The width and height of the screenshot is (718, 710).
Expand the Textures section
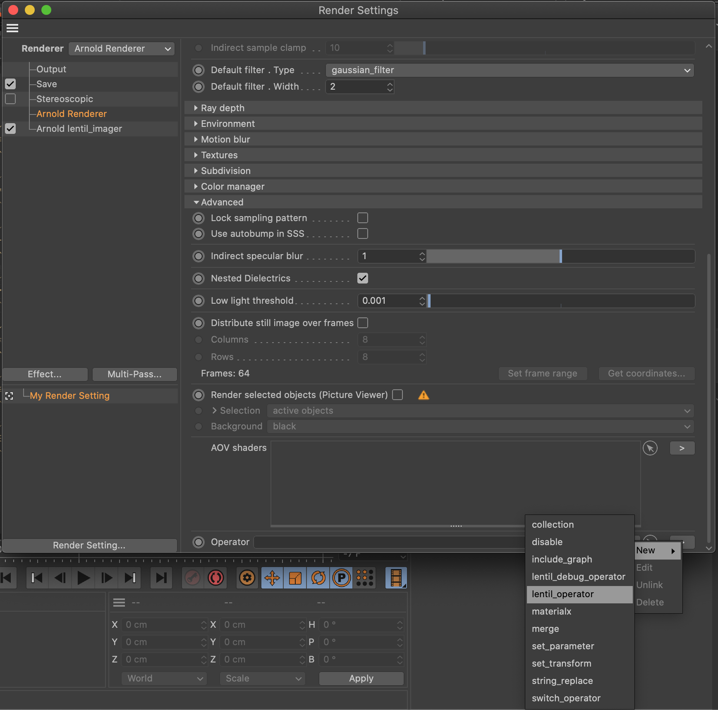pos(443,155)
